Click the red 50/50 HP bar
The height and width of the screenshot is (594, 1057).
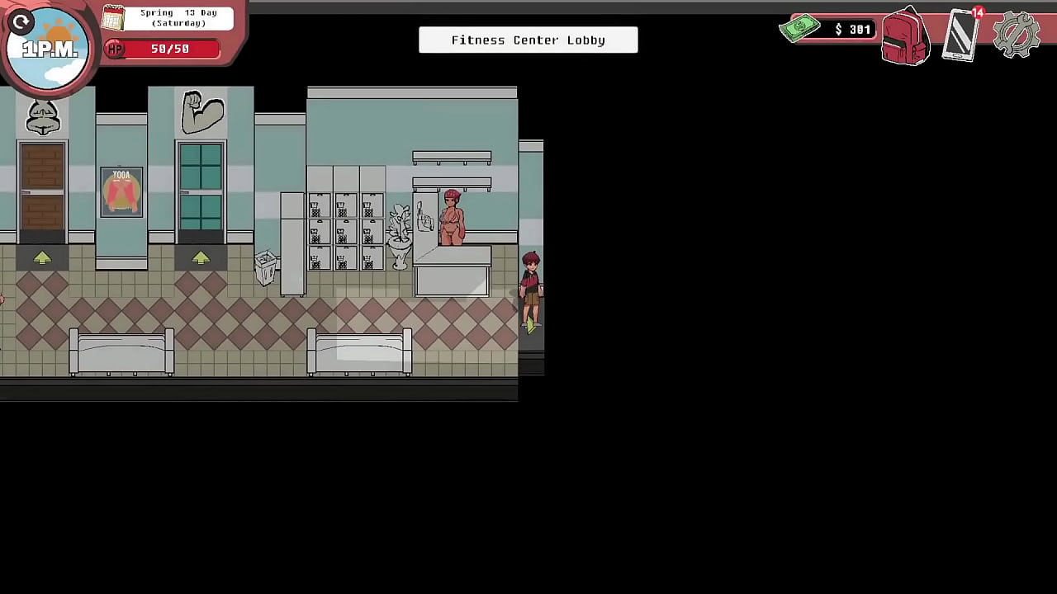[x=169, y=49]
